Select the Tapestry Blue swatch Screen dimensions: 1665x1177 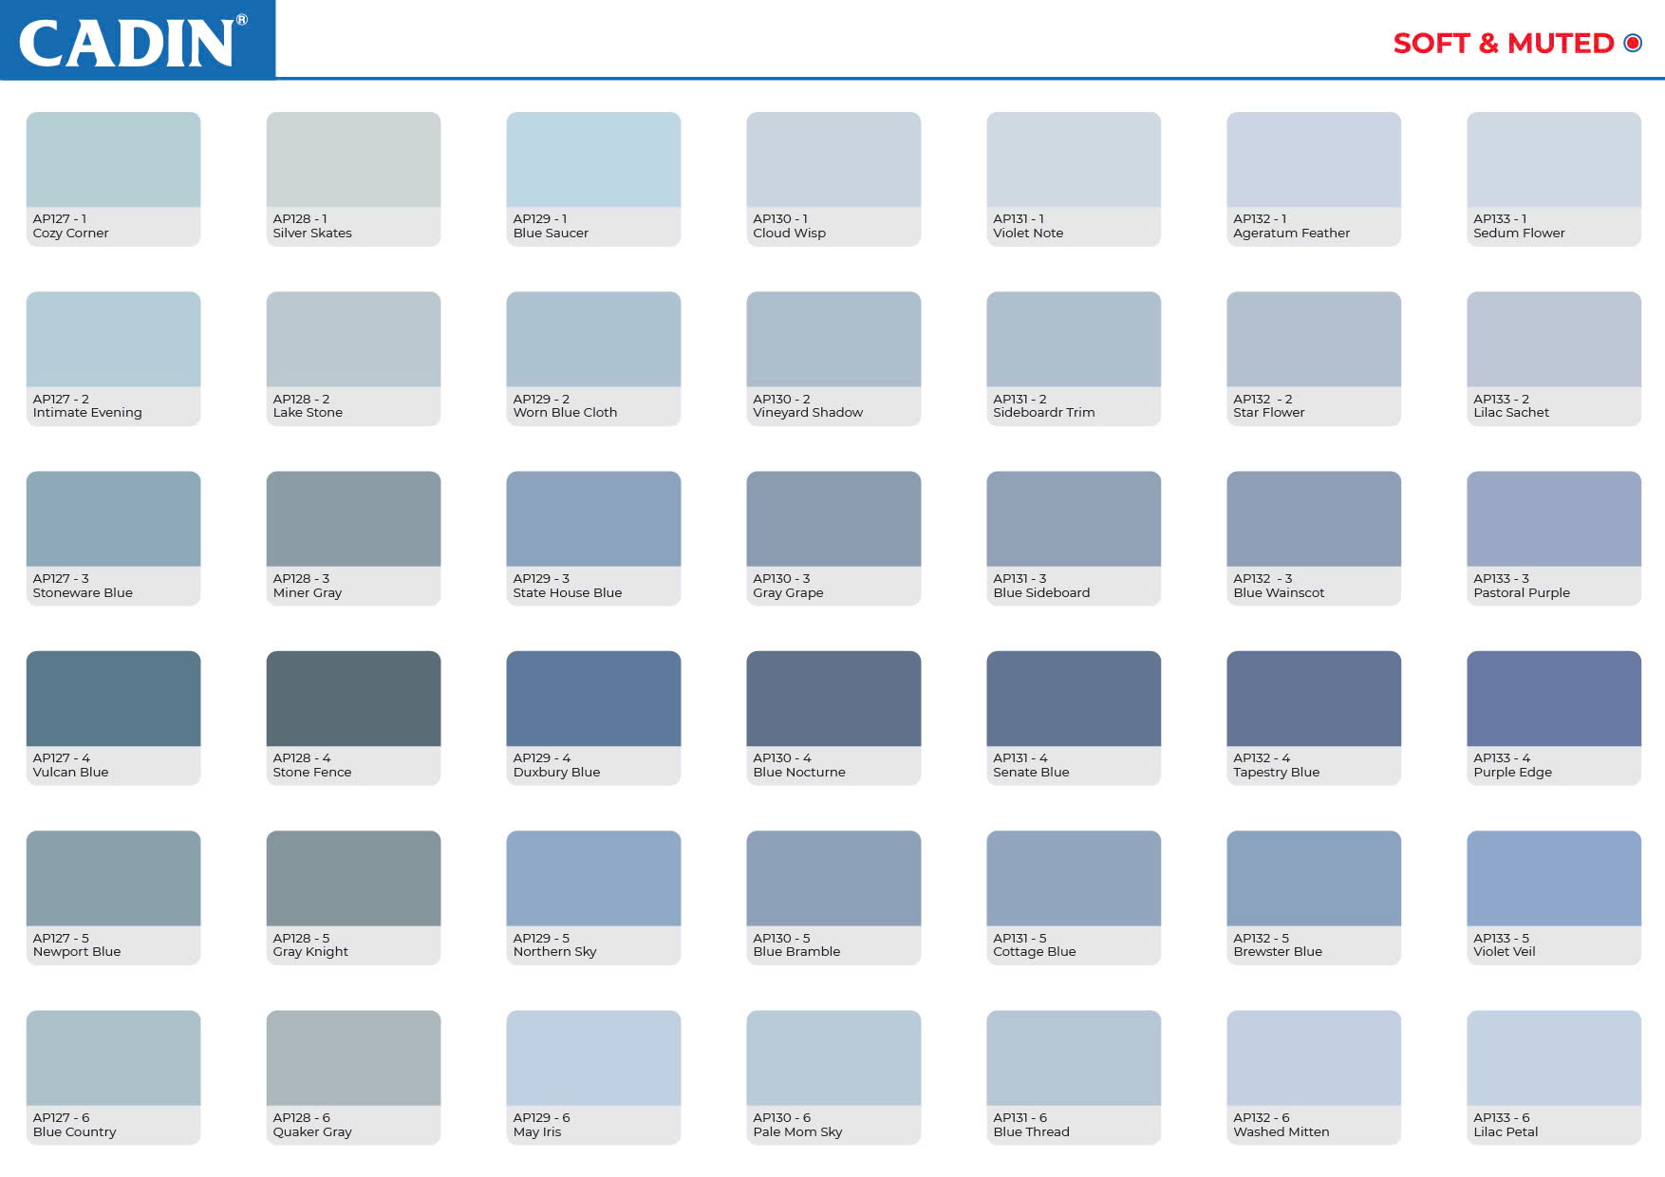(x=1314, y=699)
